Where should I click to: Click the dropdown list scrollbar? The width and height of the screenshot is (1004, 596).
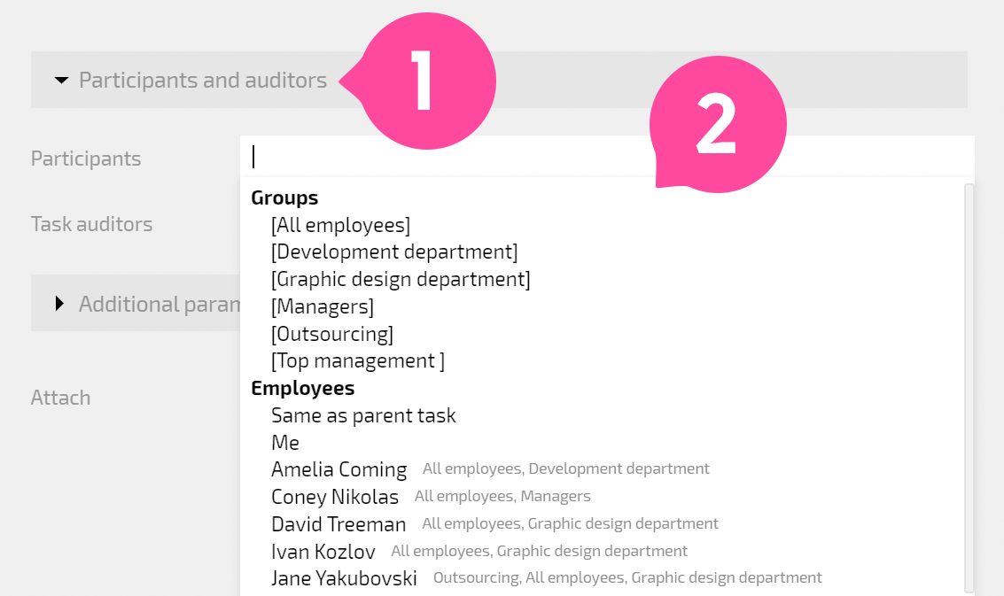969,388
